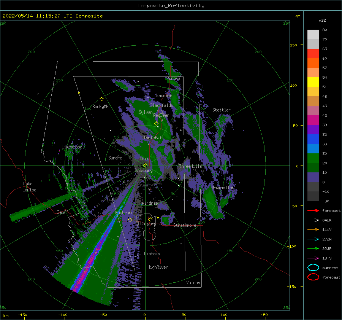Click the 150 tick on the horizontal axis

264,315
